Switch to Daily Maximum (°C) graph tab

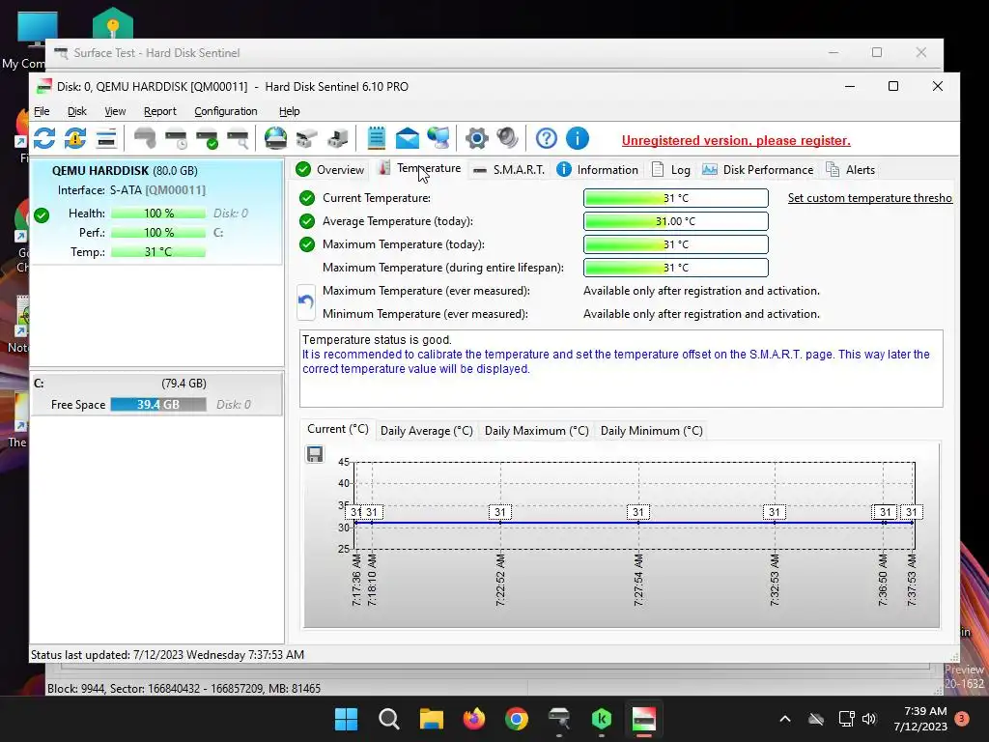coord(536,431)
